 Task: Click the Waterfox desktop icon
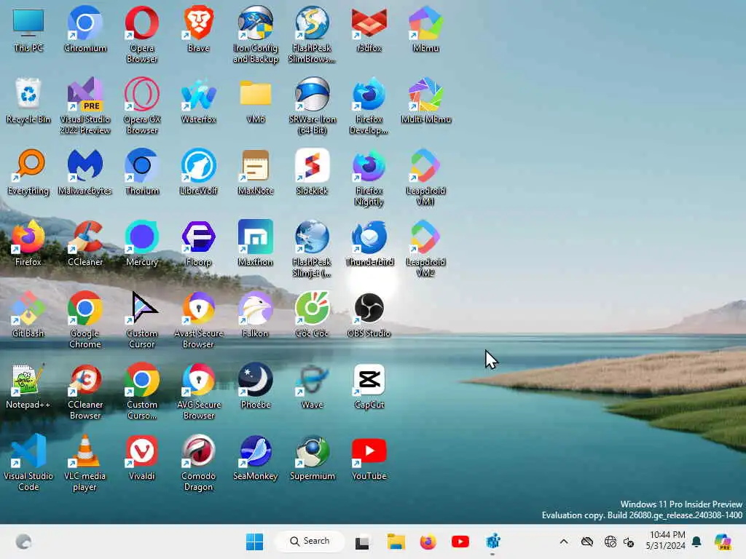pos(198,100)
